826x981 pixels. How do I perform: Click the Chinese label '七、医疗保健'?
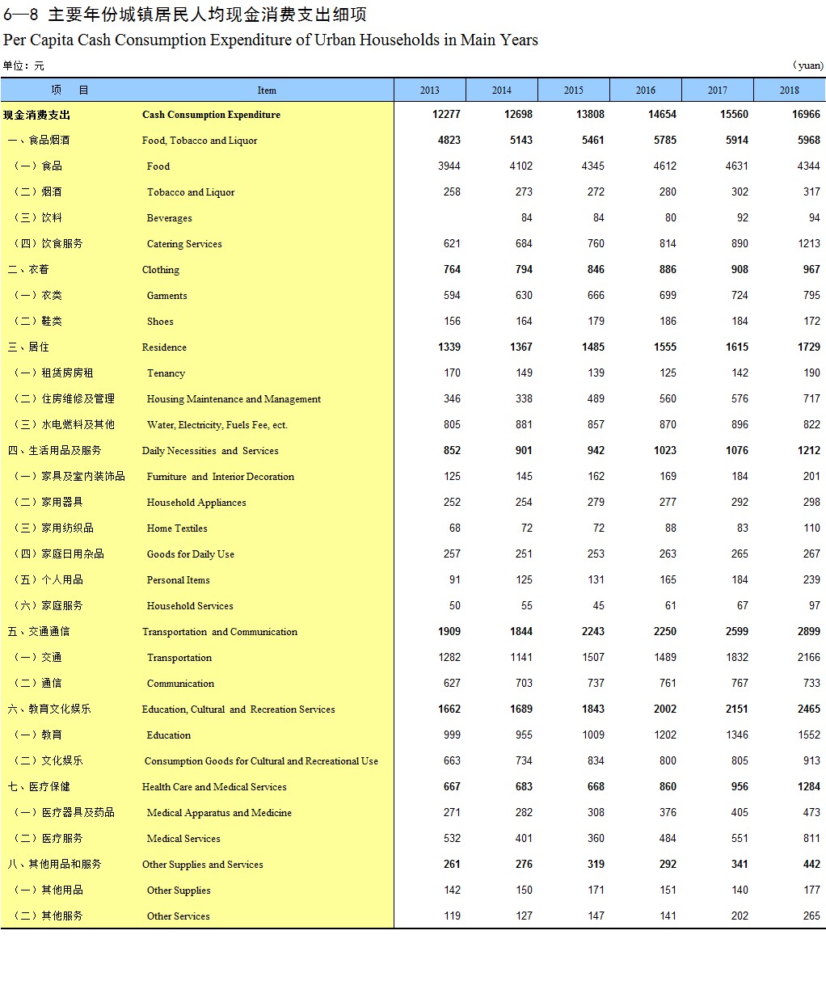point(39,787)
